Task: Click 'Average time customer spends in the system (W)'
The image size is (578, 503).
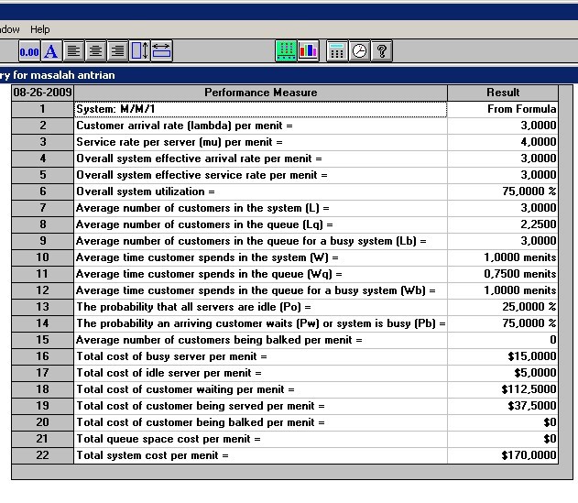Action: (x=261, y=257)
